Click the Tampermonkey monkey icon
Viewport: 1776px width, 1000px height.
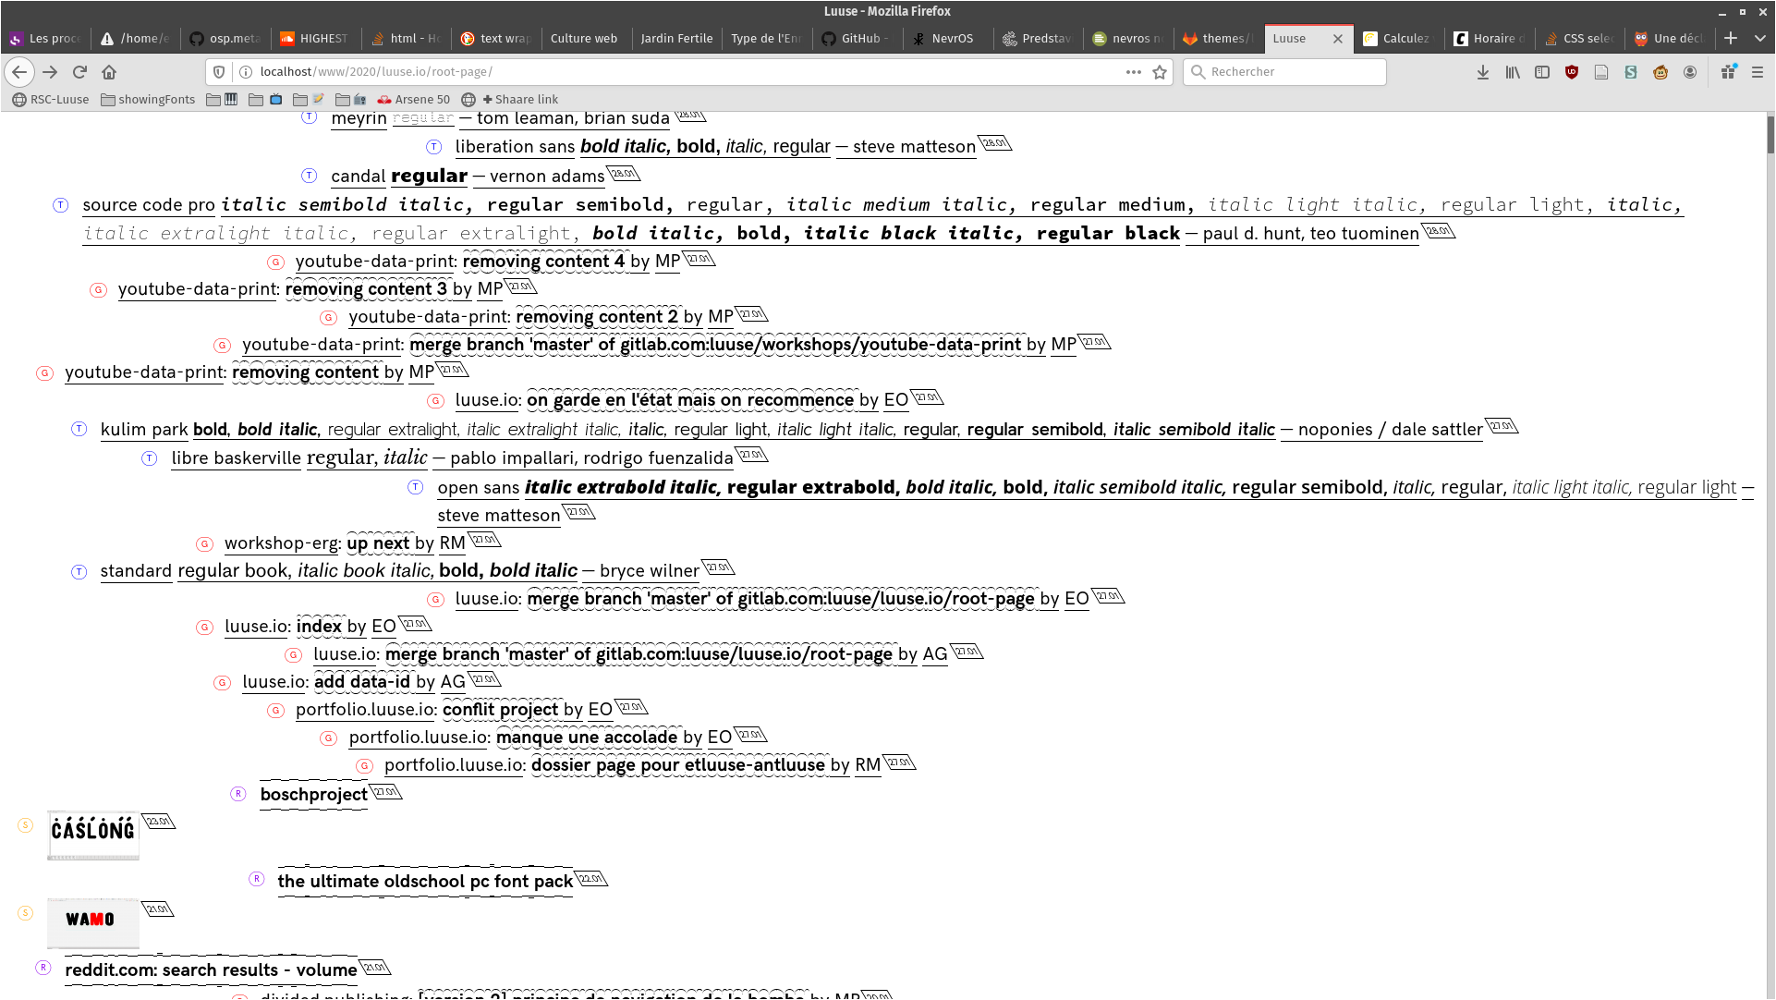pos(1660,72)
